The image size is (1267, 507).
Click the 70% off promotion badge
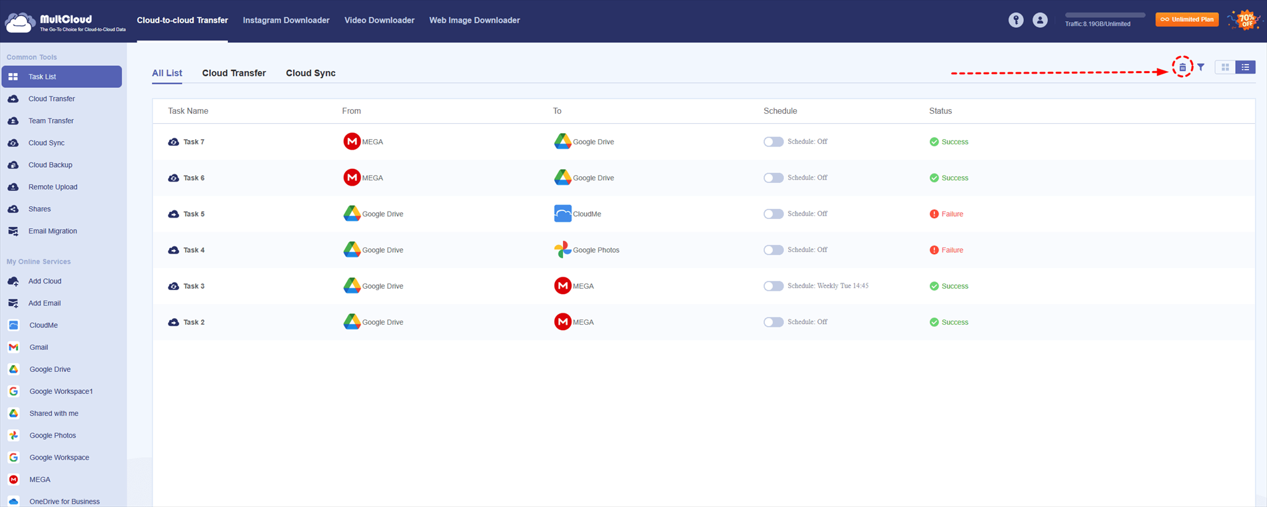[1244, 20]
